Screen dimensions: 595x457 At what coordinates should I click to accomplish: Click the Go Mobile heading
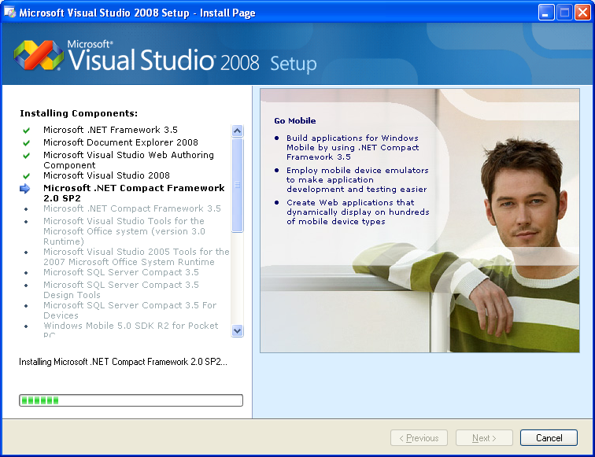click(295, 120)
